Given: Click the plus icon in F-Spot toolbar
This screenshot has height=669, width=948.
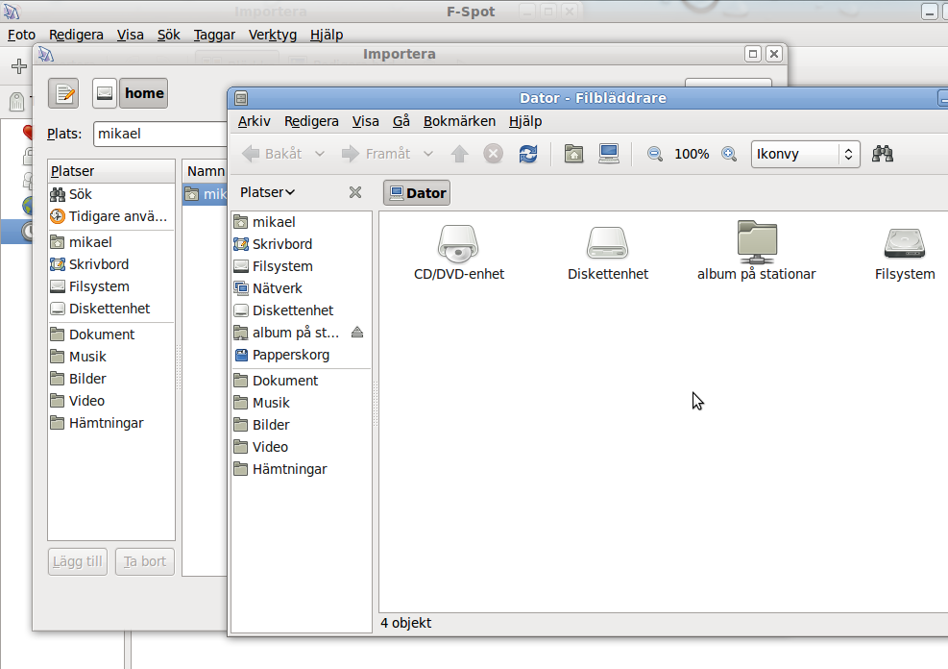Looking at the screenshot, I should coord(19,66).
